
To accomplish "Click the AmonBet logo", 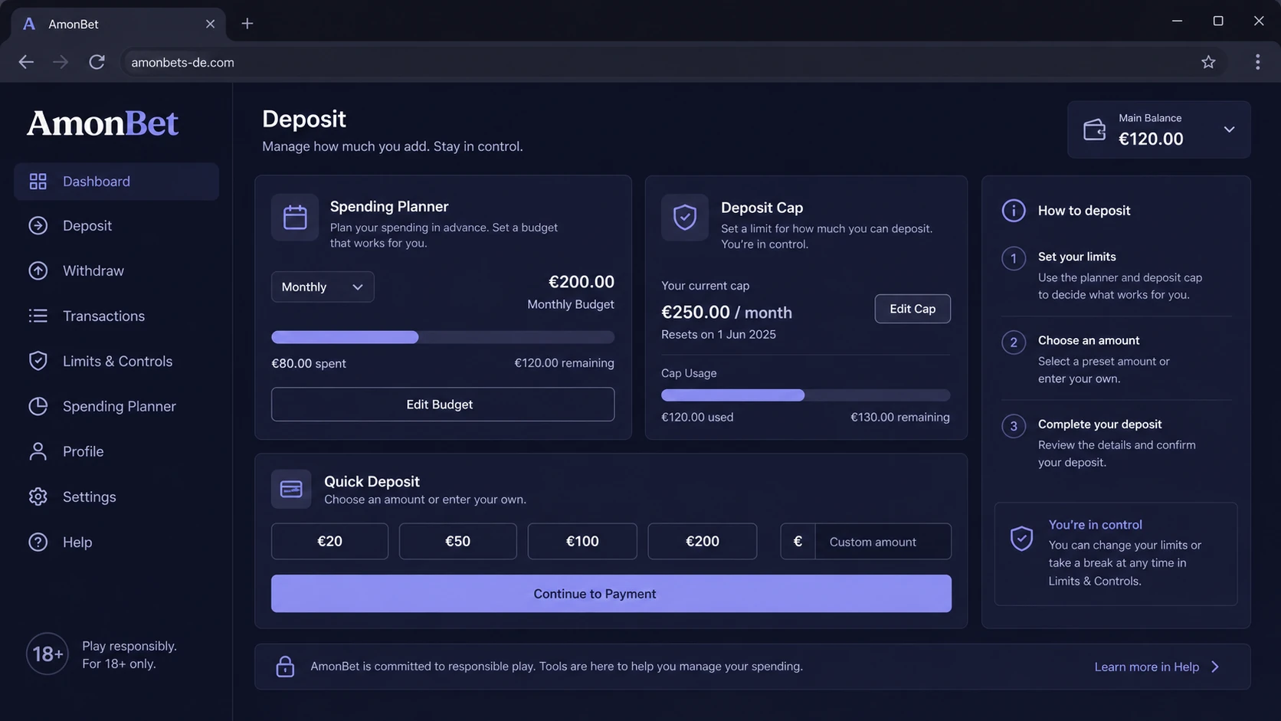I will click(x=103, y=123).
